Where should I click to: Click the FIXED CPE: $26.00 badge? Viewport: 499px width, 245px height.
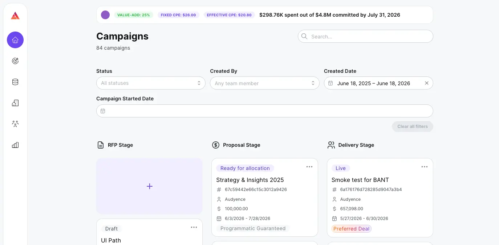[x=178, y=15]
